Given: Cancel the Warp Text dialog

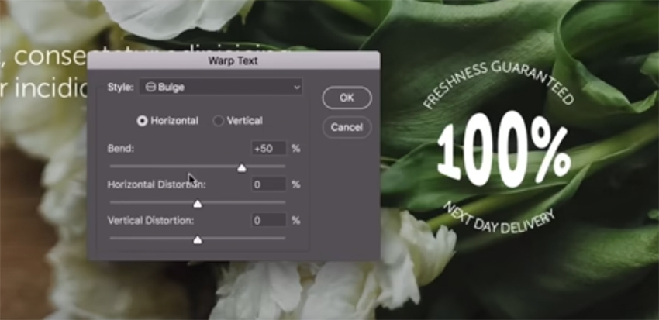Looking at the screenshot, I should [347, 127].
